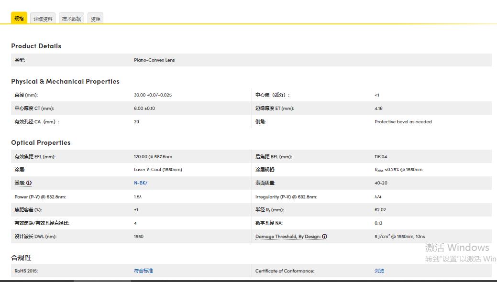Open the N-BK7 substrate link

[141, 183]
